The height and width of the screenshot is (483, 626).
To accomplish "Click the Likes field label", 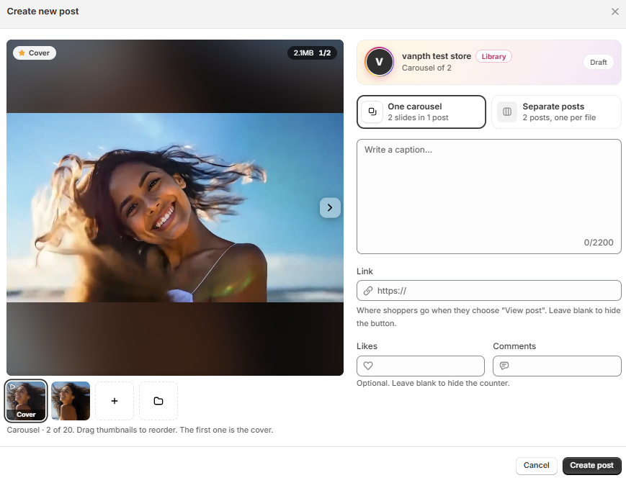I will coord(367,346).
